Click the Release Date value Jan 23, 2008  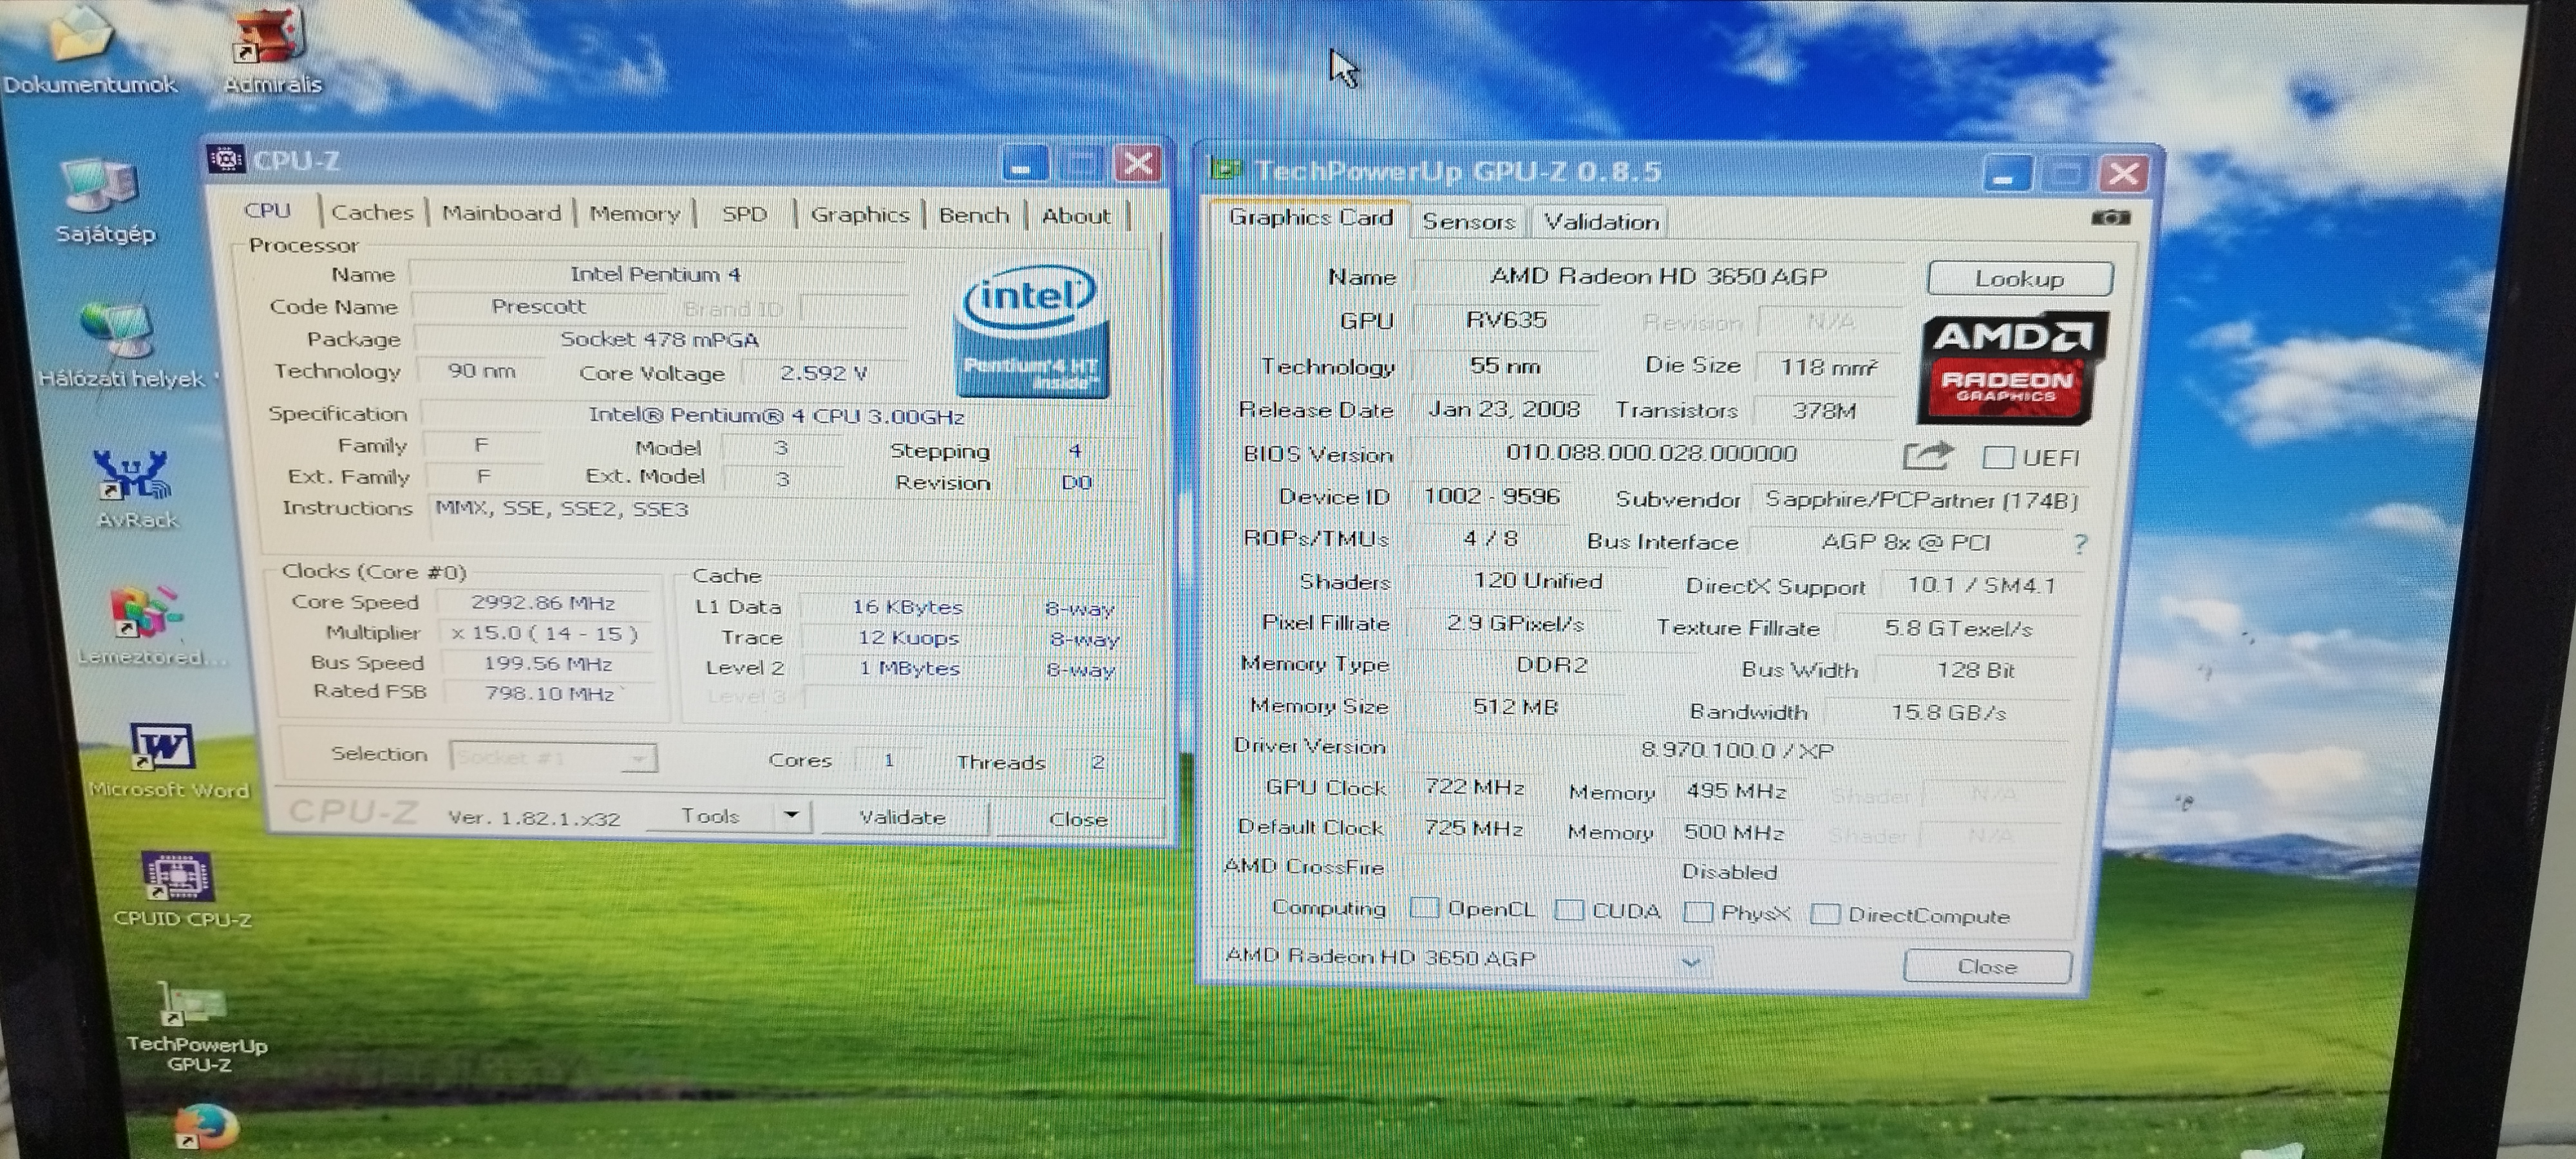1504,409
